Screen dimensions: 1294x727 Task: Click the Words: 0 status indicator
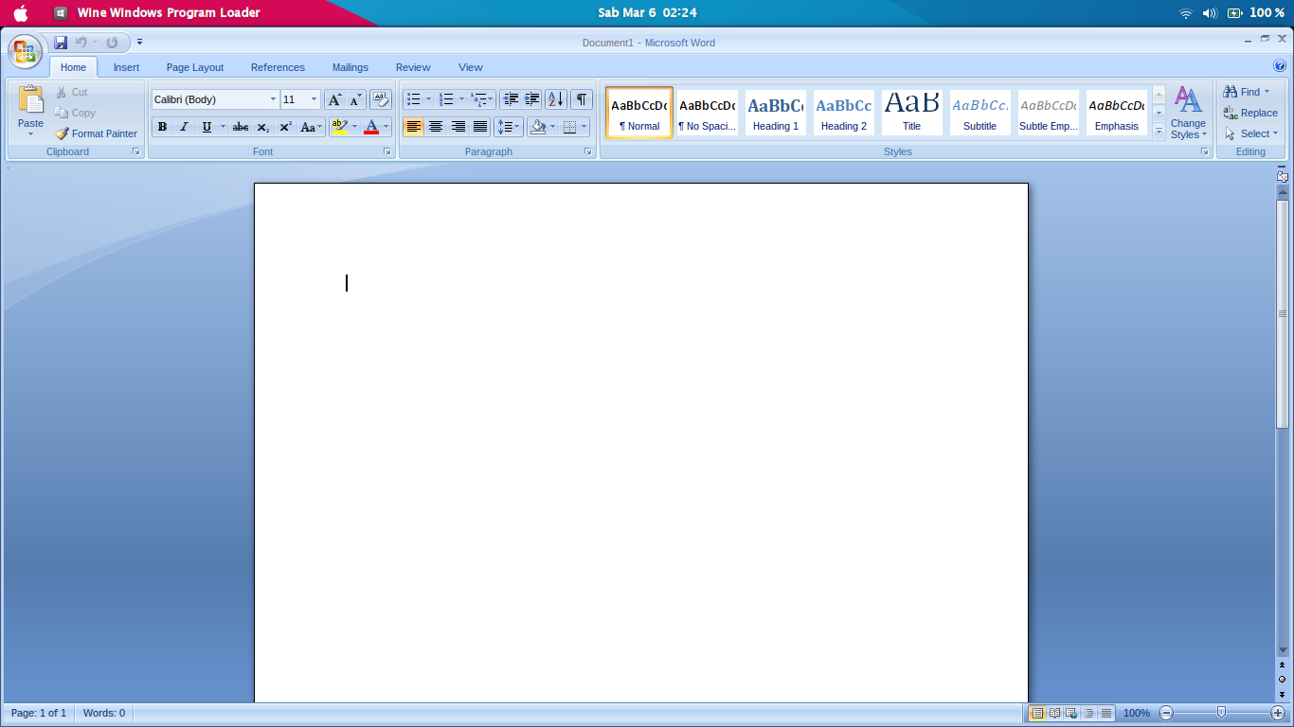pos(104,713)
